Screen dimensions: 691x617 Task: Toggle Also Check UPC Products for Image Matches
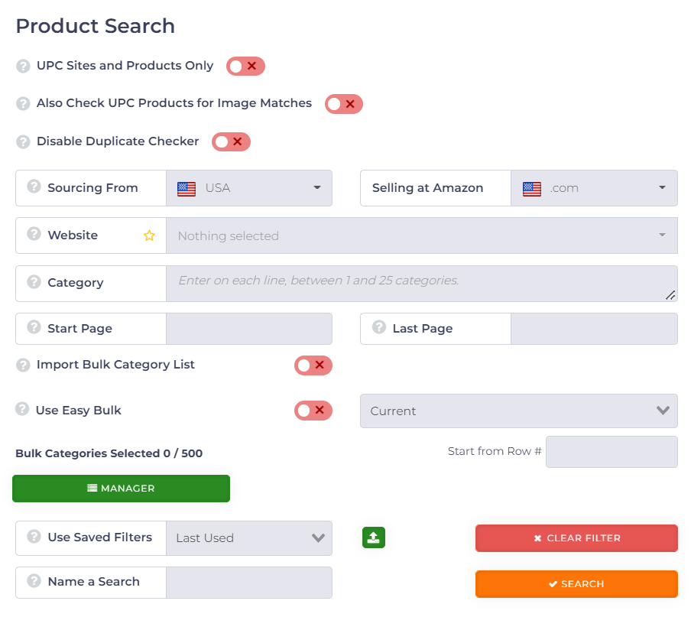(343, 104)
